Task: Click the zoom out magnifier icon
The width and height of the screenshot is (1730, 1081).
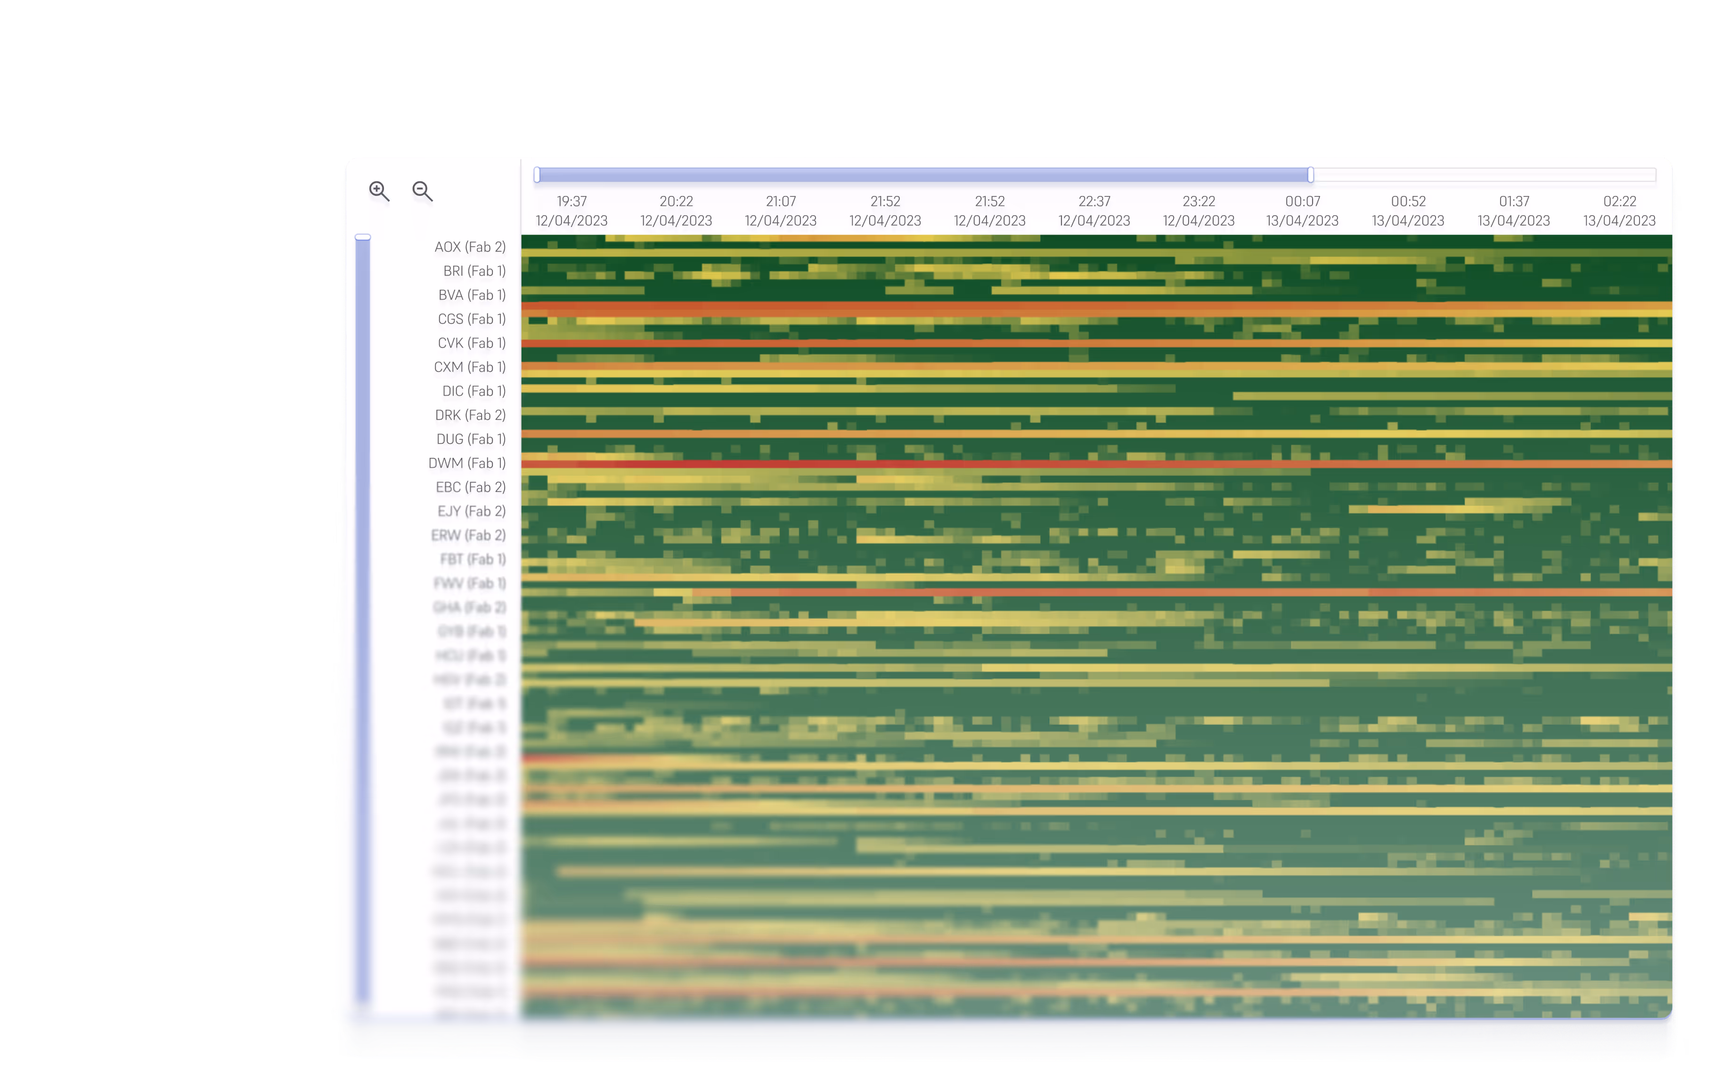Action: (422, 191)
